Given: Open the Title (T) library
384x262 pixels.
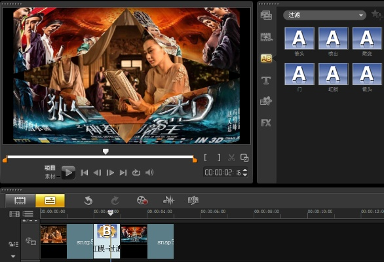Looking at the screenshot, I should coord(266,81).
